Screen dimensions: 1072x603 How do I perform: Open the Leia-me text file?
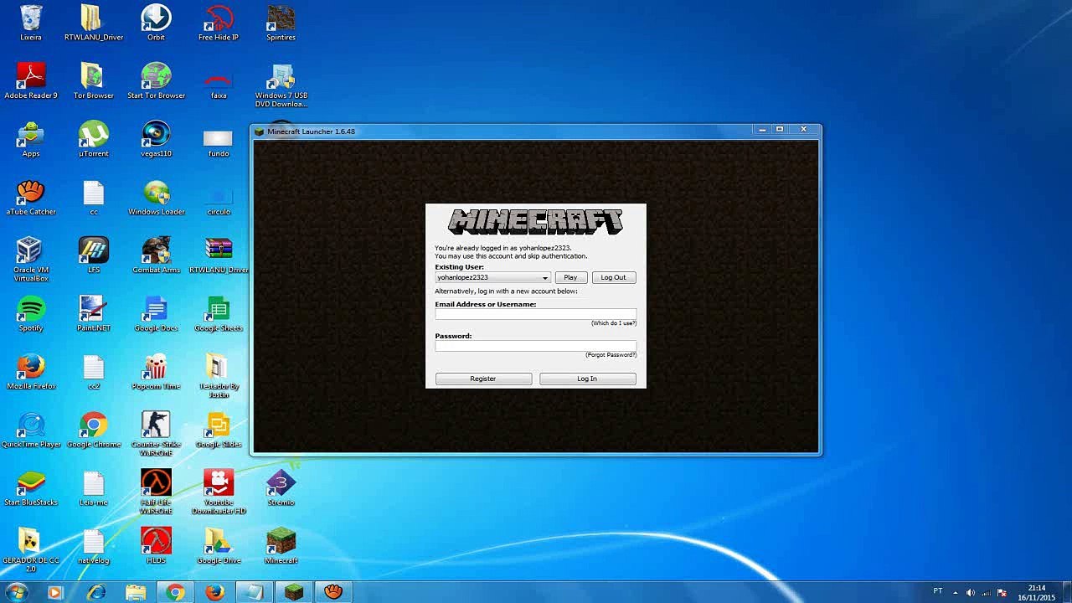(x=93, y=483)
